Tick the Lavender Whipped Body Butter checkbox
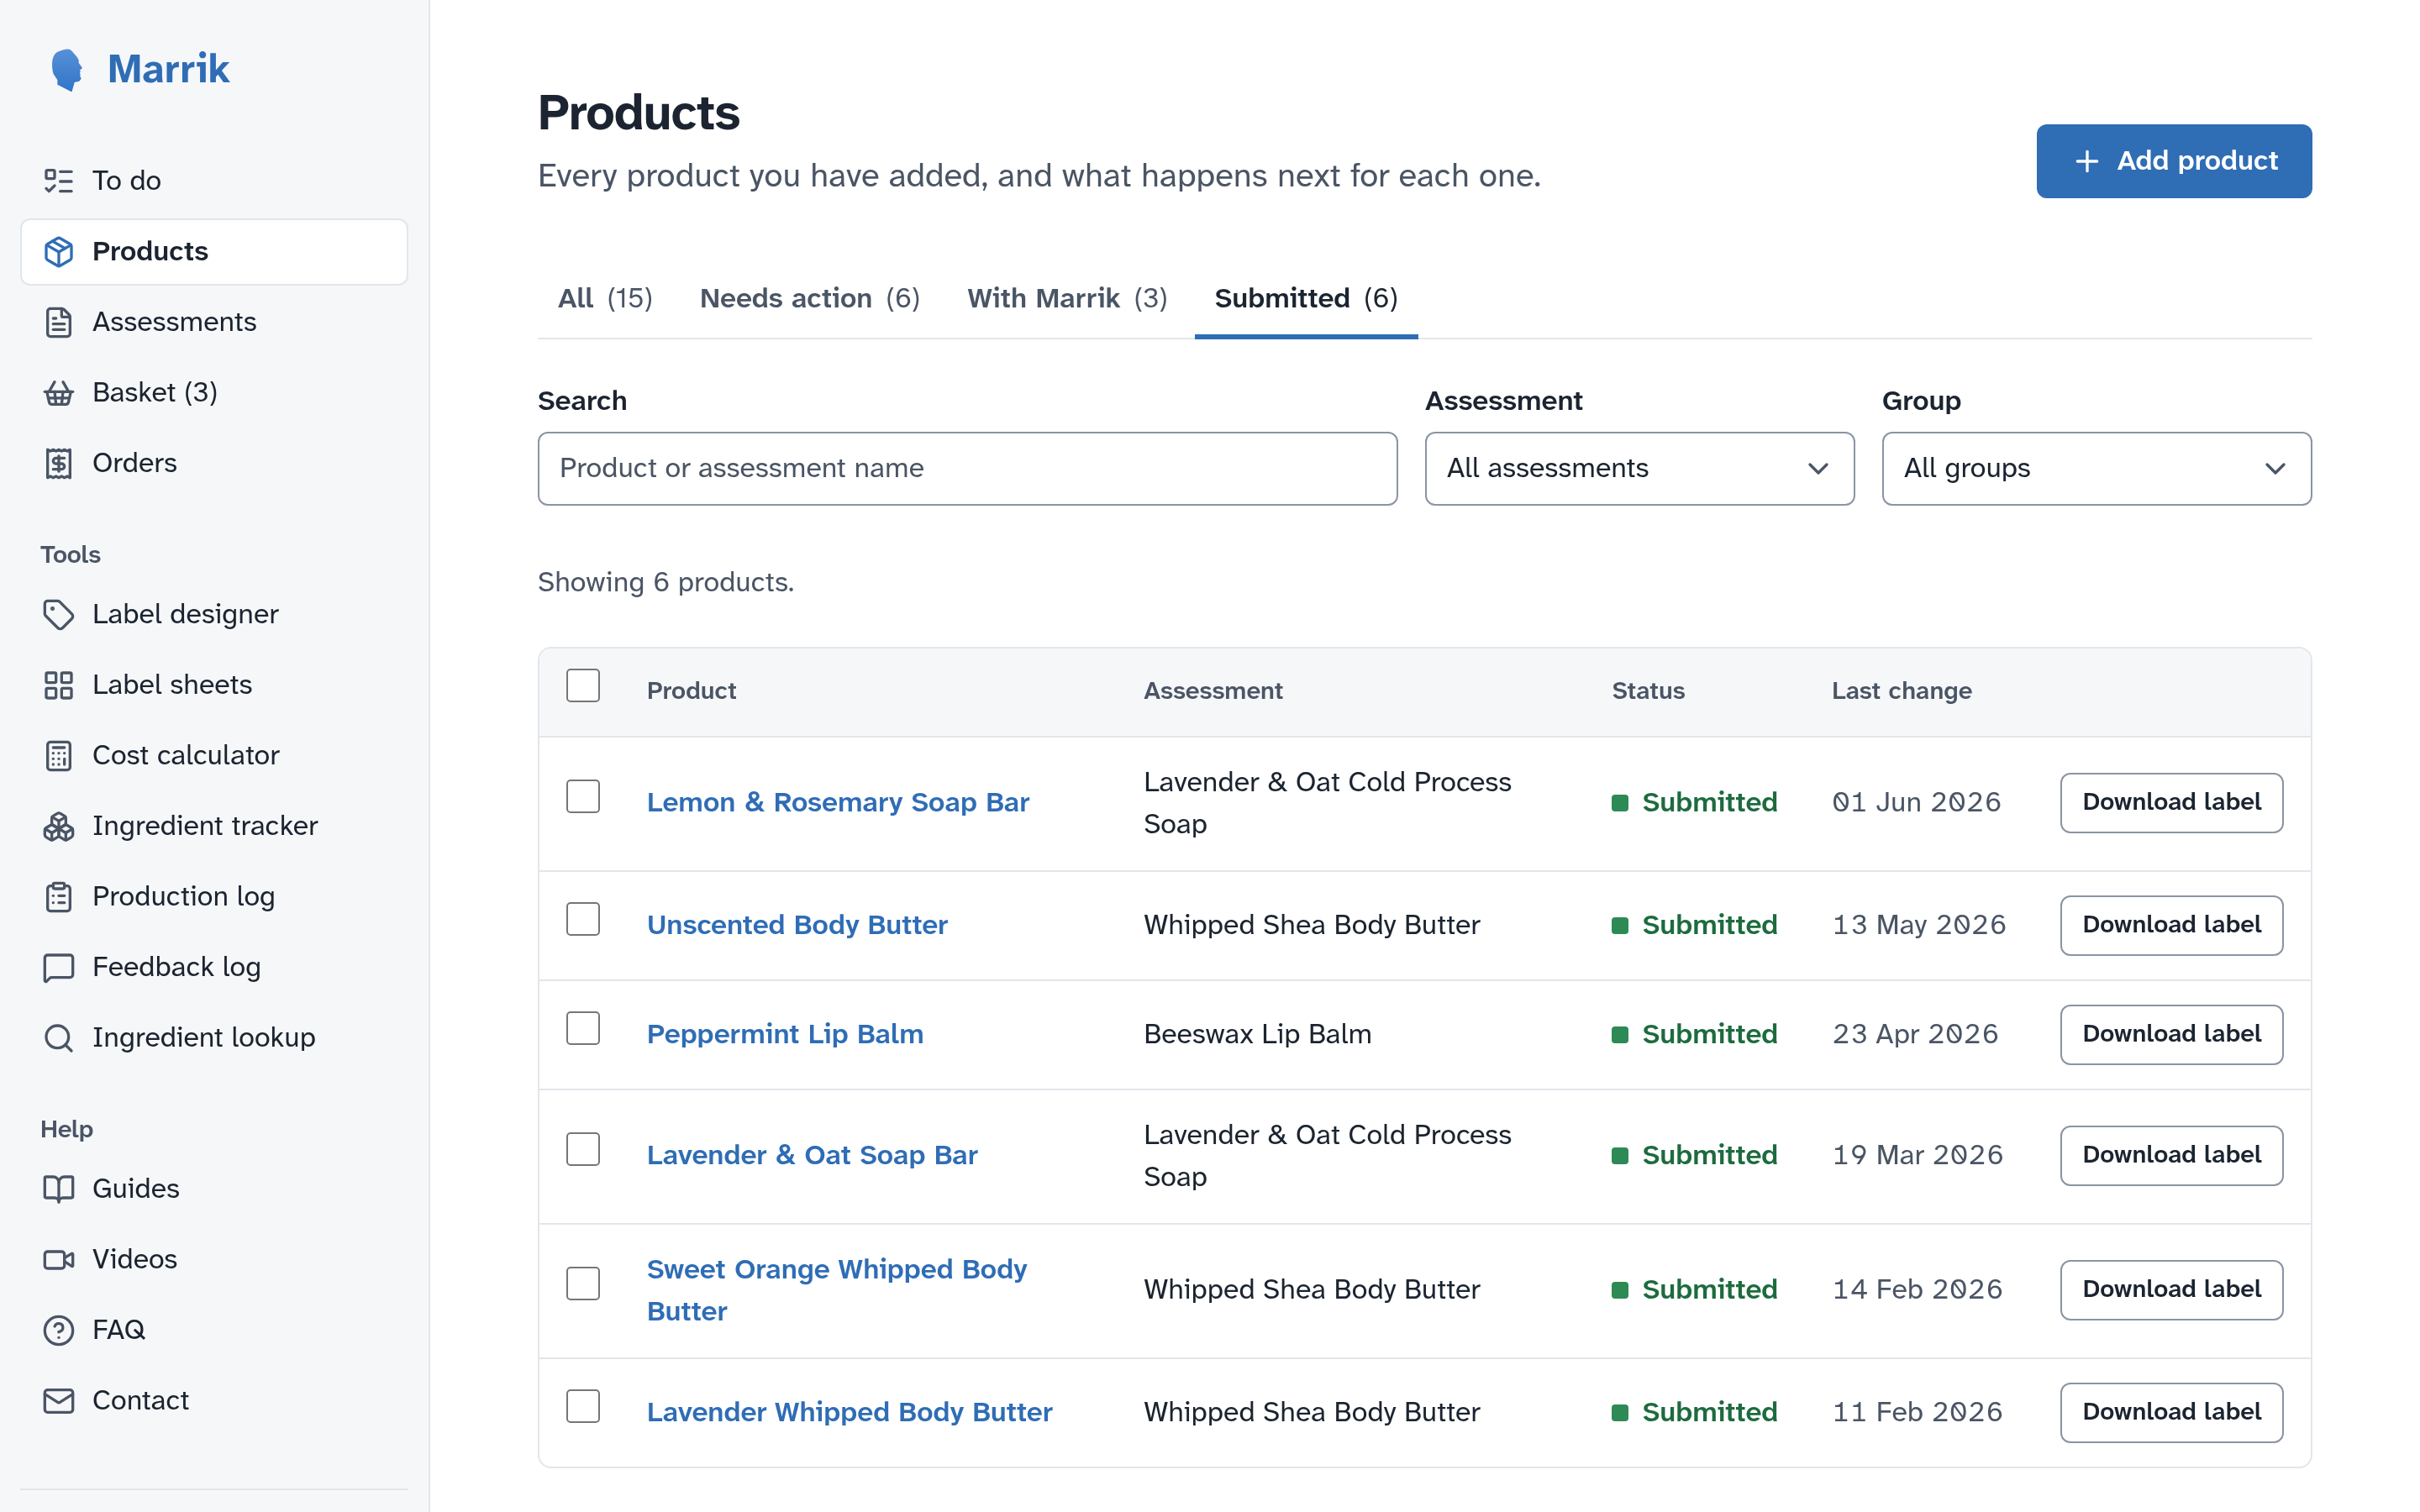The image size is (2420, 1512). click(x=583, y=1407)
